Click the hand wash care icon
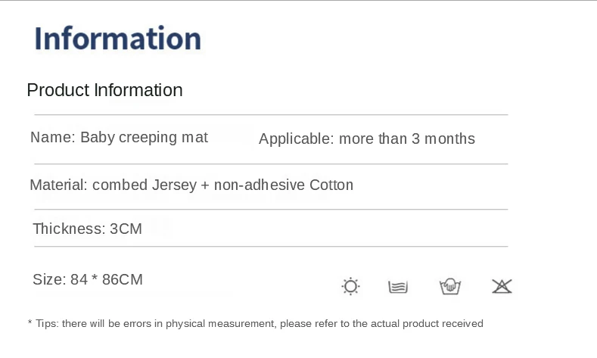 point(450,286)
